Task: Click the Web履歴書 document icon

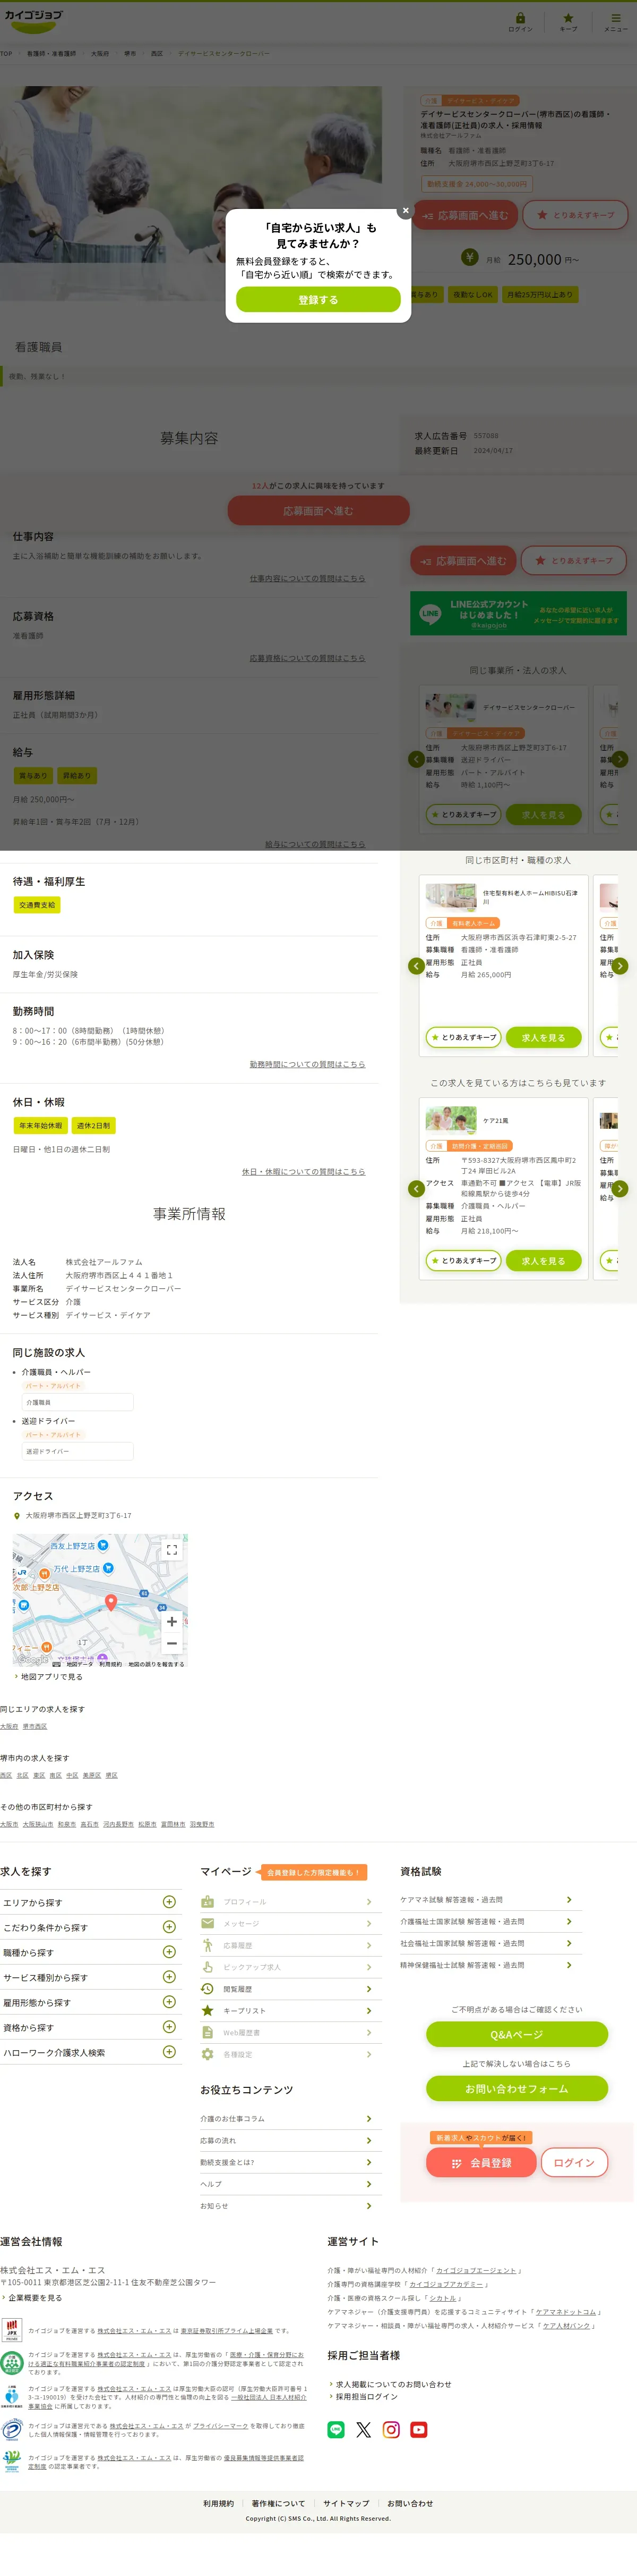Action: (x=208, y=2032)
